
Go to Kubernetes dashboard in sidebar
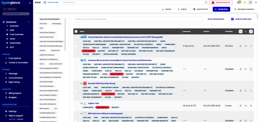click(x=15, y=43)
